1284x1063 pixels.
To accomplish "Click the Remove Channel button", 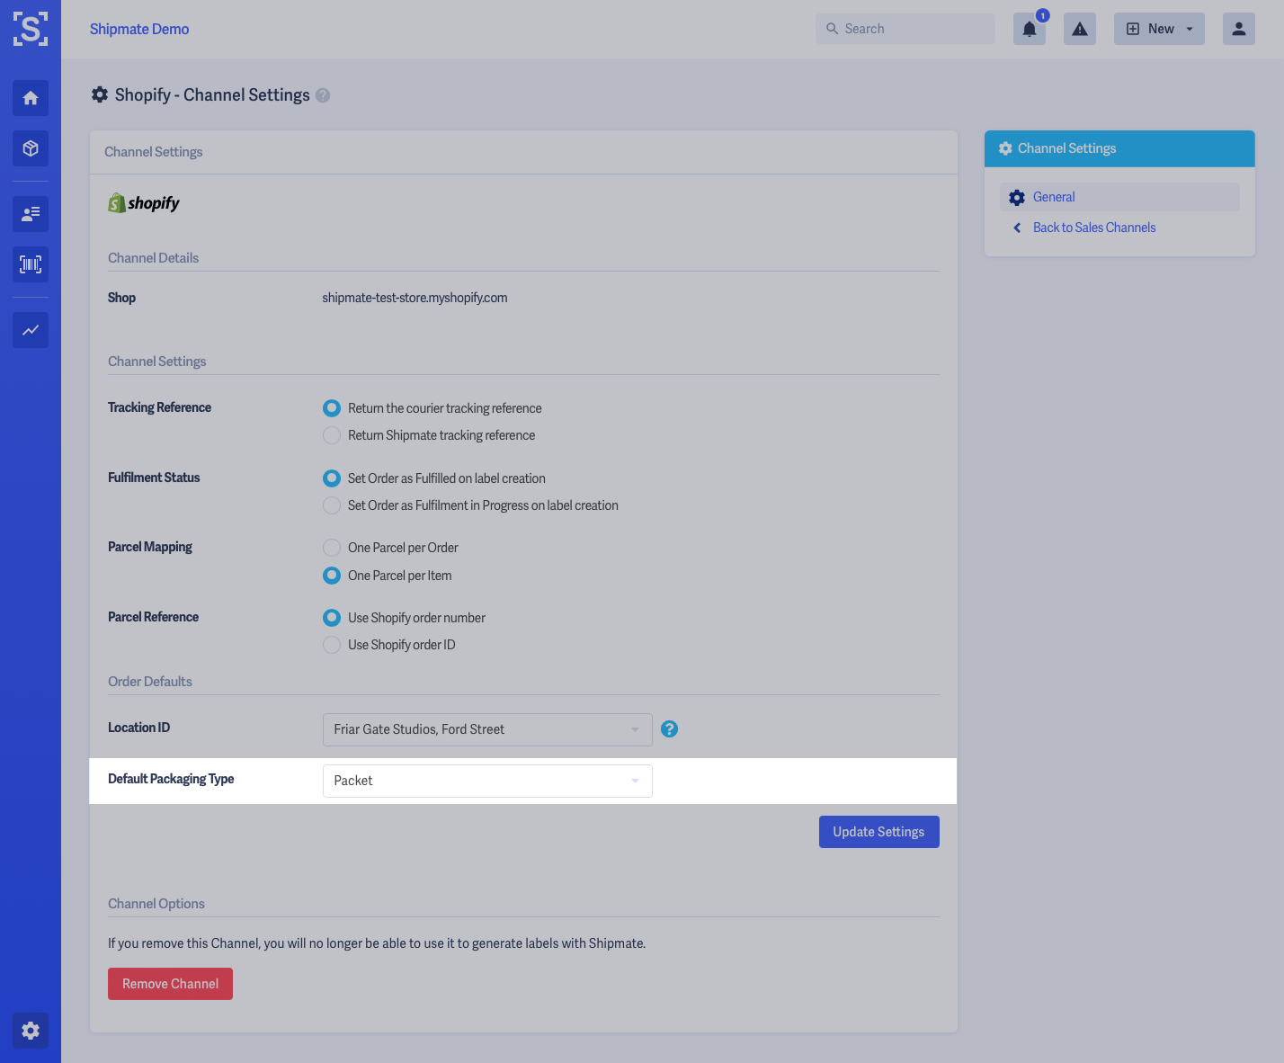I will (x=170, y=984).
